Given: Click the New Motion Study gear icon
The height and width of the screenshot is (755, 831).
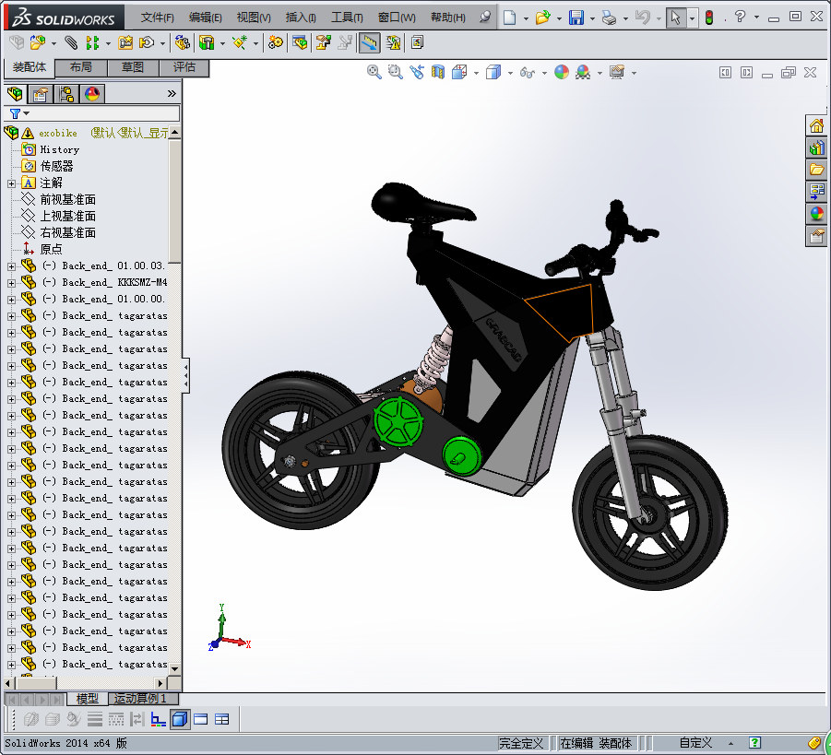Looking at the screenshot, I should (x=276, y=42).
